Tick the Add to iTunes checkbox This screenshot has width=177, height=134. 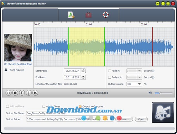coord(44,106)
